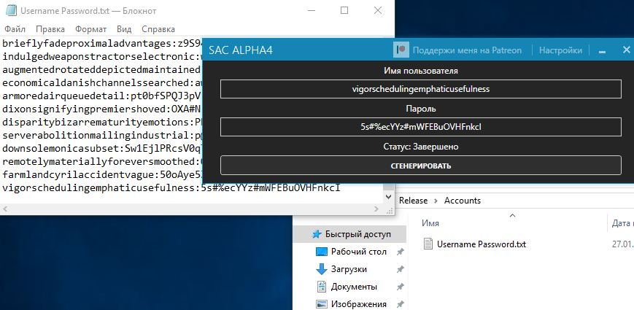
Task: Sort by the Дата column header
Action: pos(622,223)
